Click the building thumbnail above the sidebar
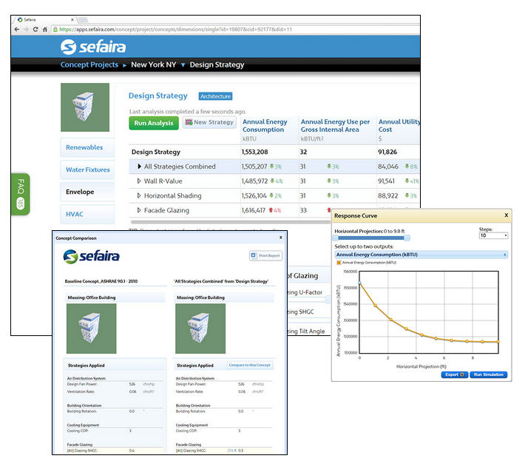 coord(84,107)
